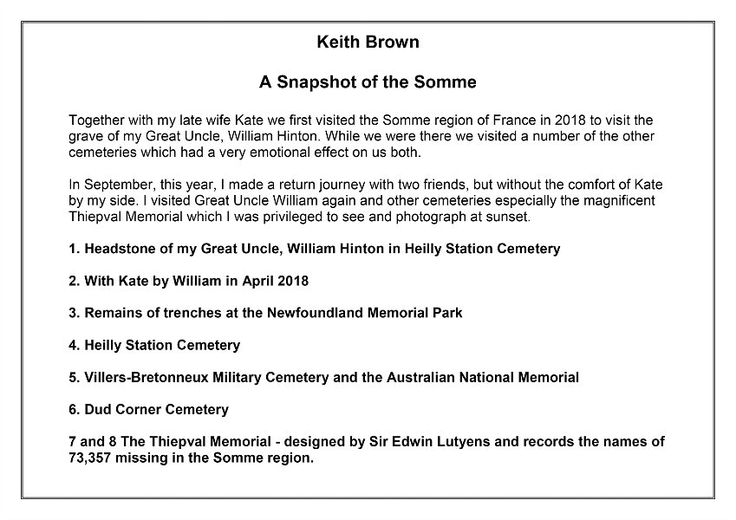This screenshot has width=736, height=520.
Task: Click the 'April 2018' text in caption 2
Action: 276,281
